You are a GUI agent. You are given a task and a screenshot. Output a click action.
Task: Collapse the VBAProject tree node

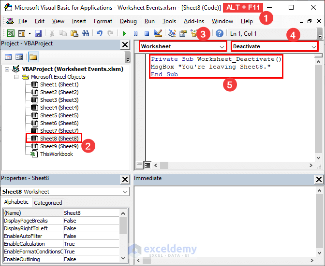coord(7,69)
